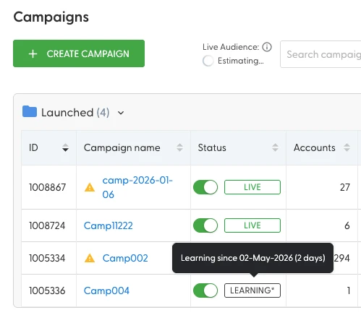The width and height of the screenshot is (361, 323).
Task: Click the LEARNING status badge for Camp004
Action: click(252, 290)
